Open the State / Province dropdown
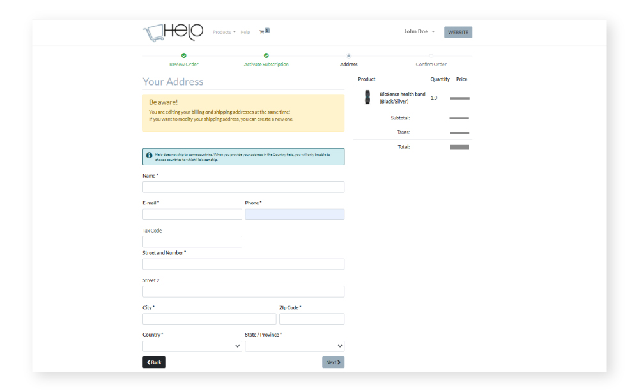Viewport: 639px width, 391px height. tap(295, 346)
